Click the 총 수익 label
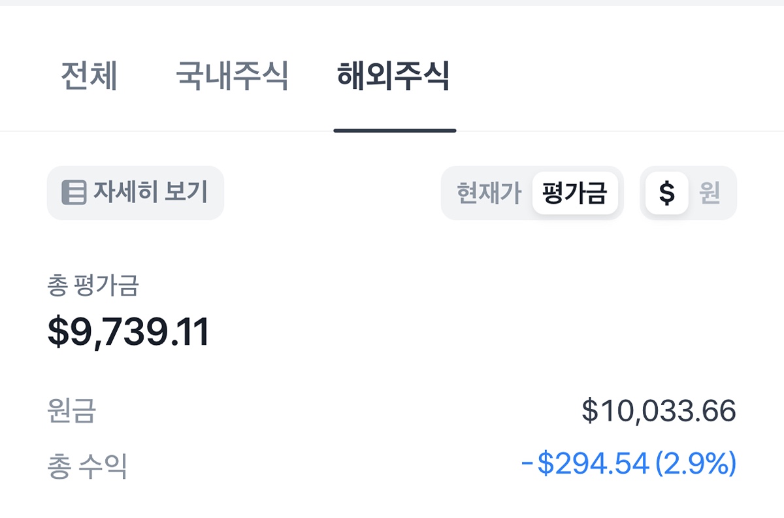The image size is (784, 518). point(87,466)
